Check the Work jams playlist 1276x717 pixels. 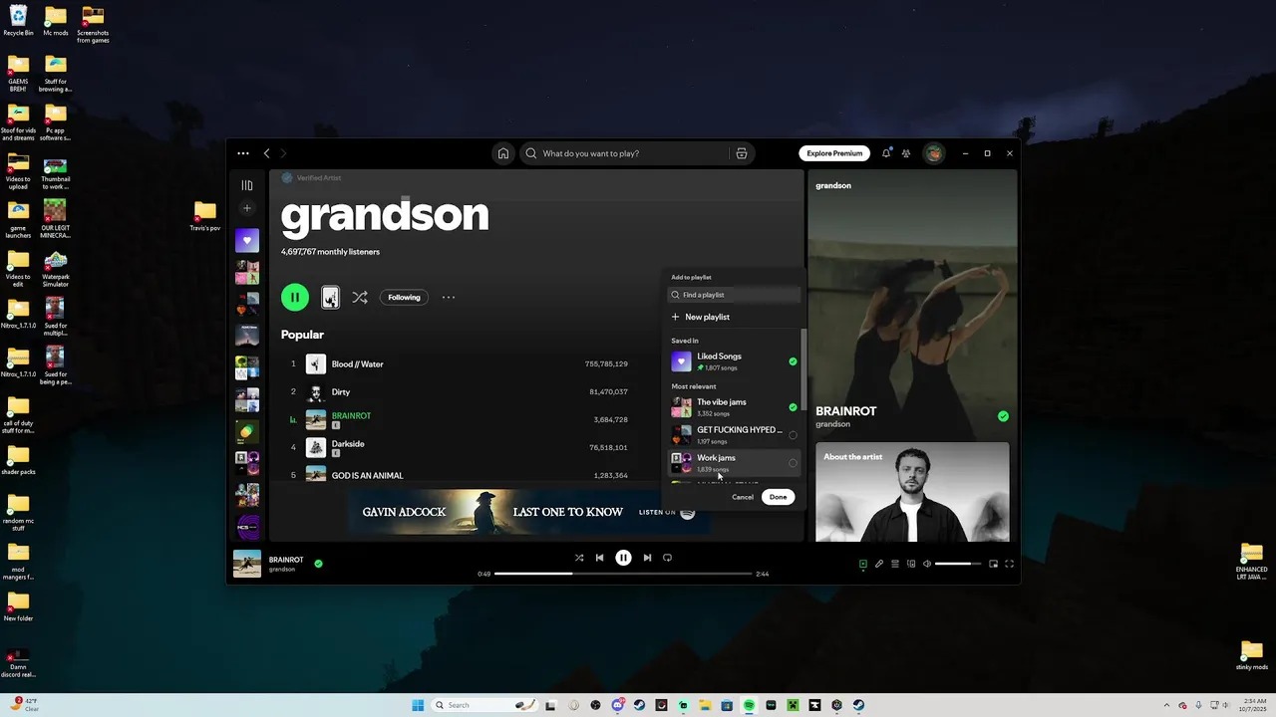(793, 463)
